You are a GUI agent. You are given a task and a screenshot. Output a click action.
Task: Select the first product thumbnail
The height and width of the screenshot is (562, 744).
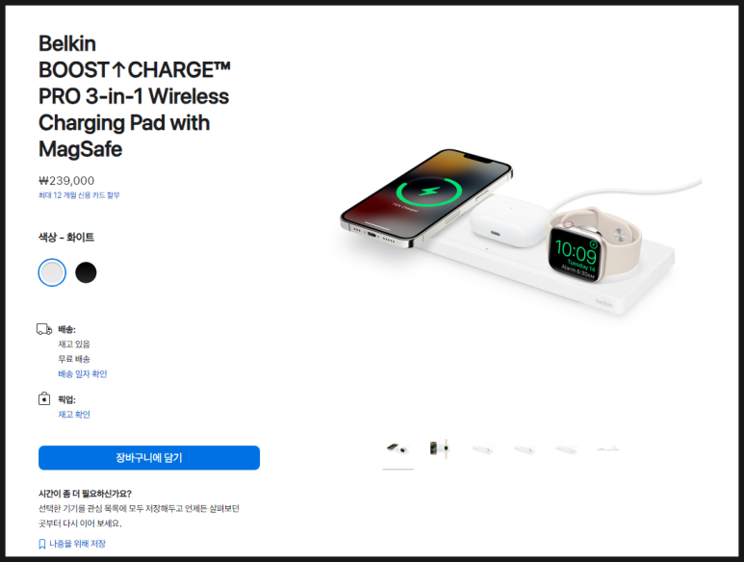click(x=398, y=448)
